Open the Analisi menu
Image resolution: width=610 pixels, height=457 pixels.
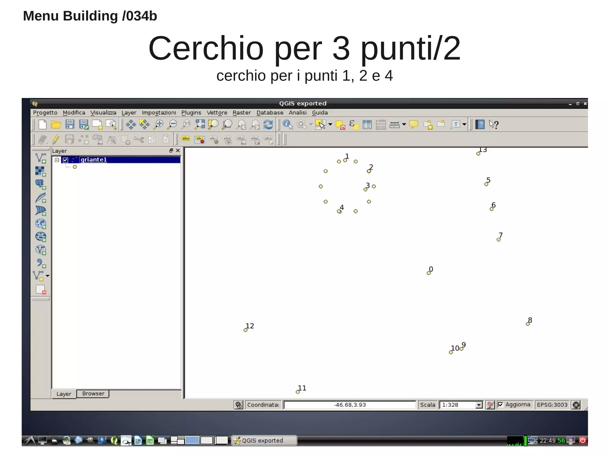[298, 113]
